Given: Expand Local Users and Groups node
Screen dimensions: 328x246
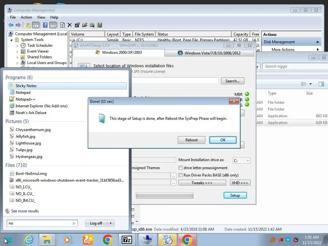Looking at the screenshot, I should pyautogui.click(x=17, y=63).
